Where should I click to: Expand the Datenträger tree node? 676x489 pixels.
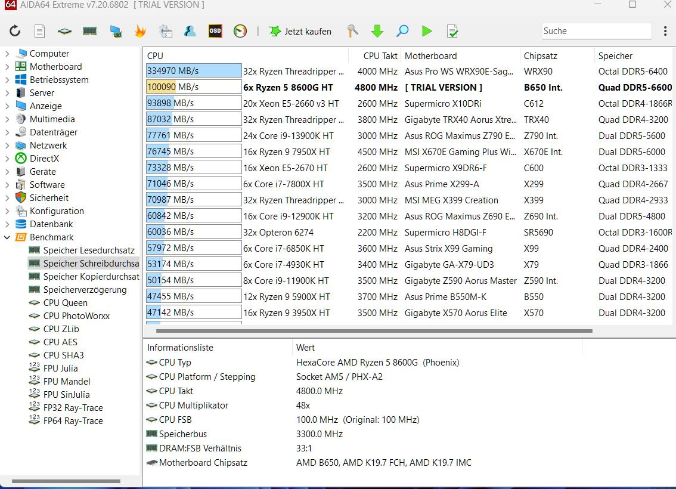point(7,132)
